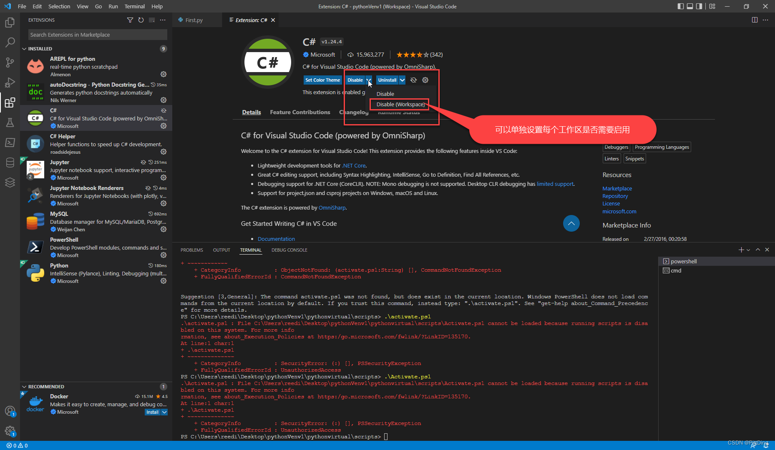
Task: Open the Disable dropdown arrow
Action: click(x=369, y=80)
